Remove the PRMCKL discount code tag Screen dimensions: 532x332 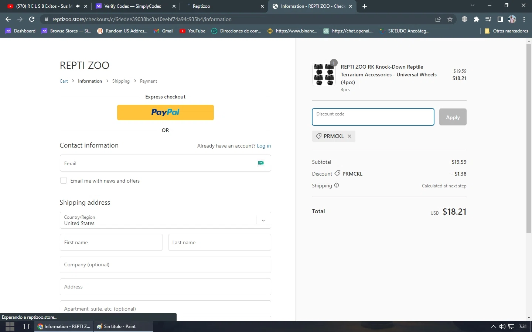tap(349, 136)
